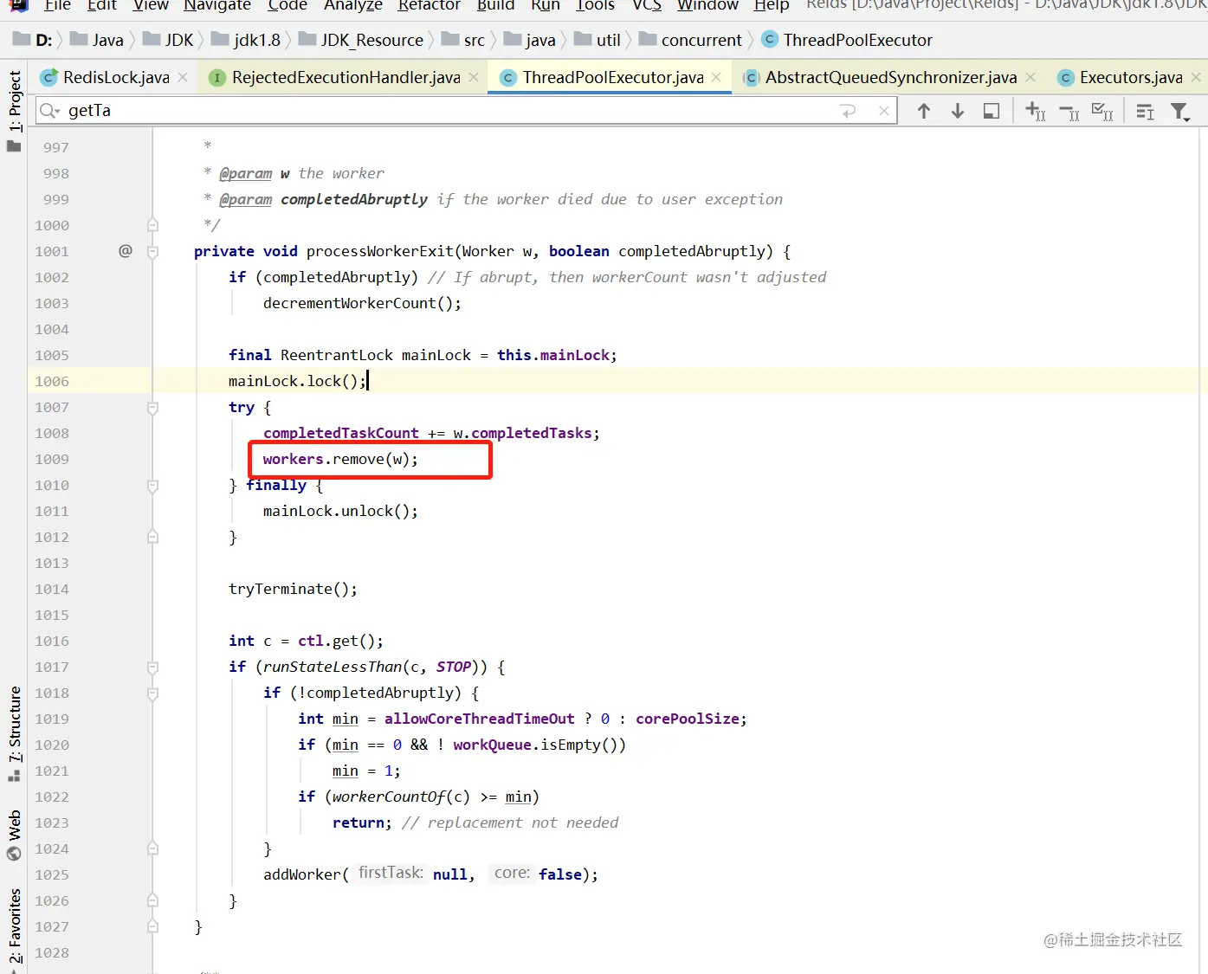Close the AbstractQueuedSynchronizer.java tab

[x=1030, y=77]
